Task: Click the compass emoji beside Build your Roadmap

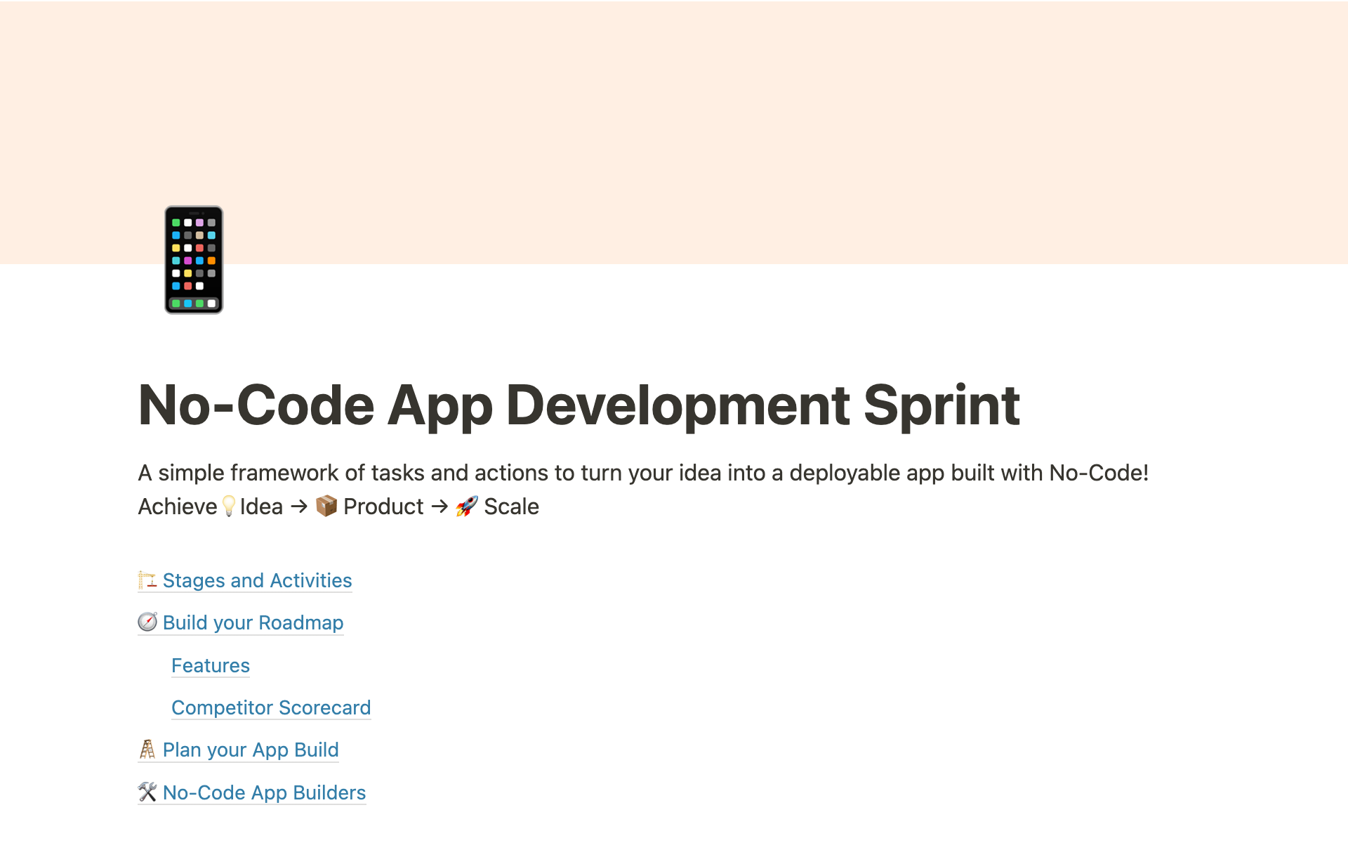Action: coord(147,622)
